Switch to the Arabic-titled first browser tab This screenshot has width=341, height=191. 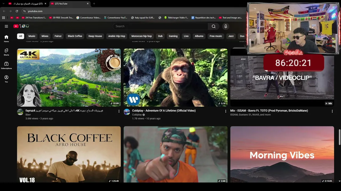(28, 4)
